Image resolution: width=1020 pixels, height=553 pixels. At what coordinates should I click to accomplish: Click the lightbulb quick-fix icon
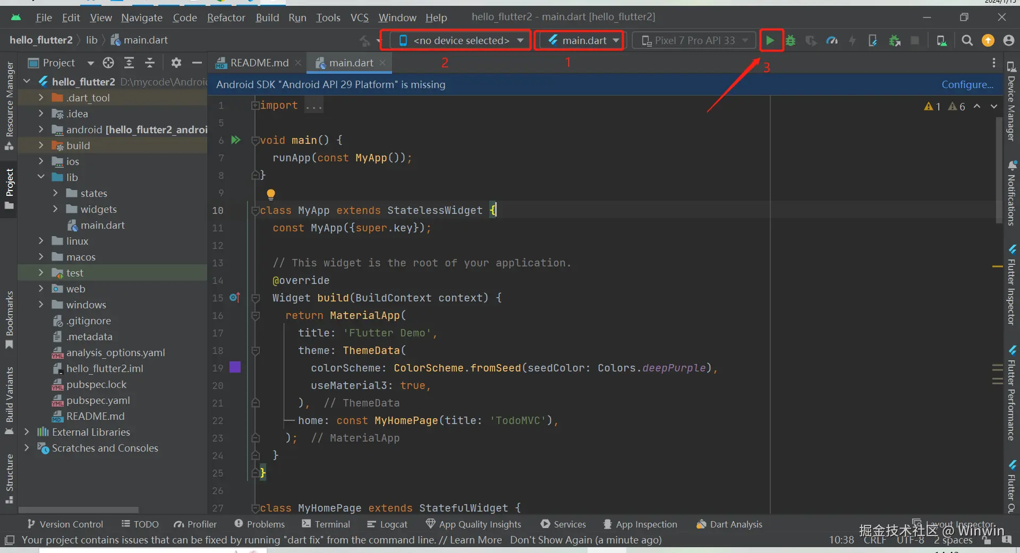click(271, 194)
